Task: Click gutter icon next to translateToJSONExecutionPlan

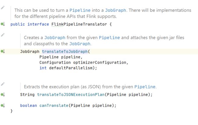Action: pos(3,94)
